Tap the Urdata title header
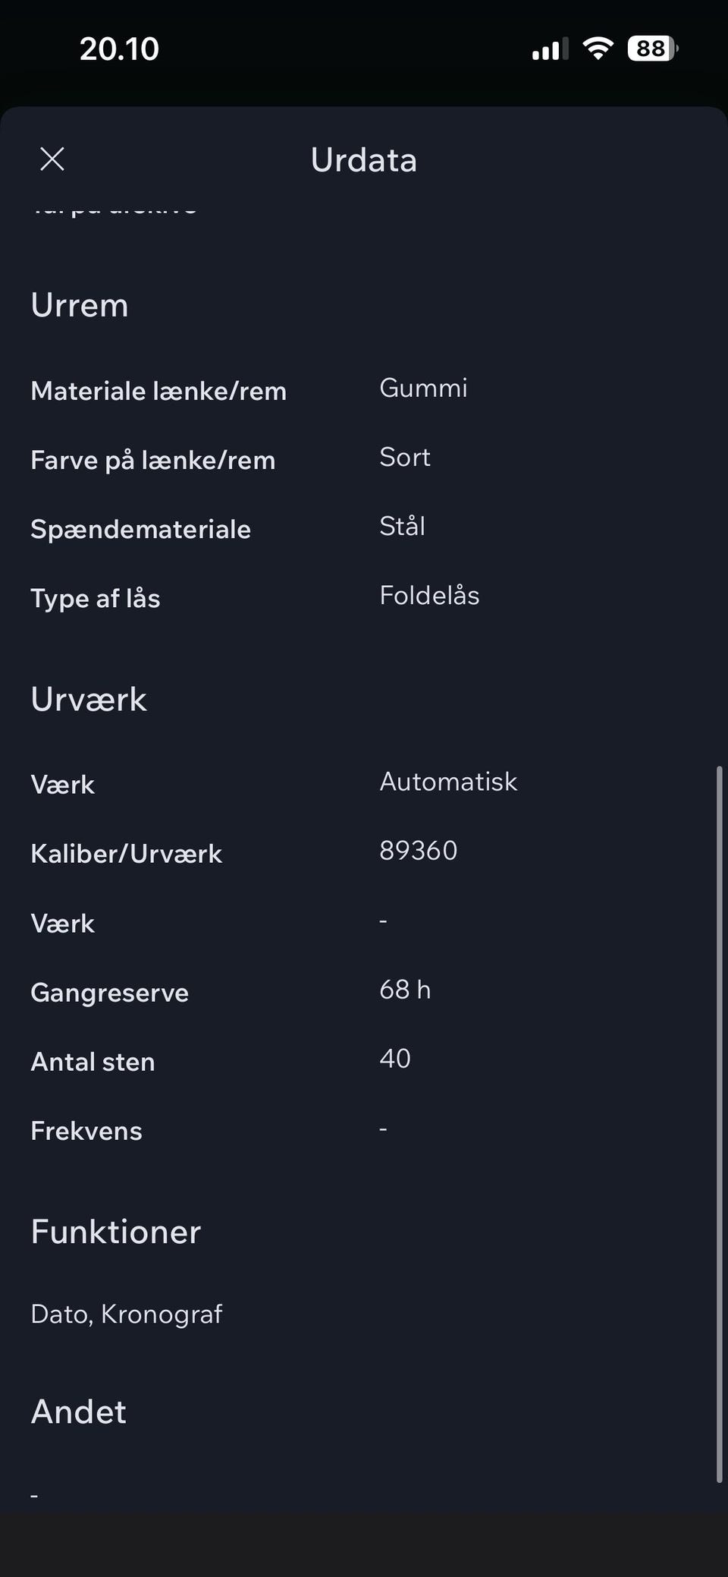Viewport: 728px width, 1577px height. pos(364,160)
